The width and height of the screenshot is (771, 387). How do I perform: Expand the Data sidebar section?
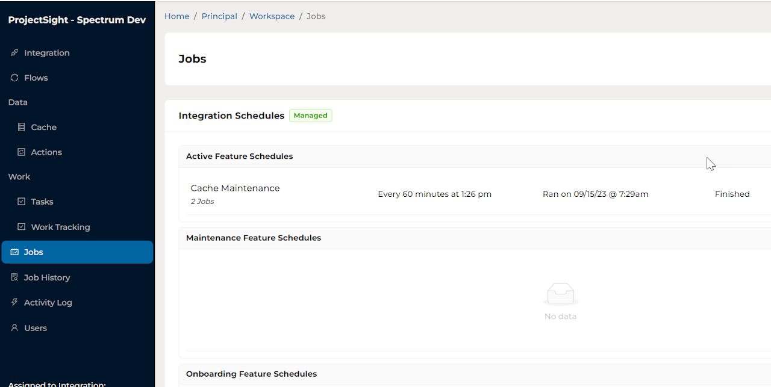click(x=18, y=102)
